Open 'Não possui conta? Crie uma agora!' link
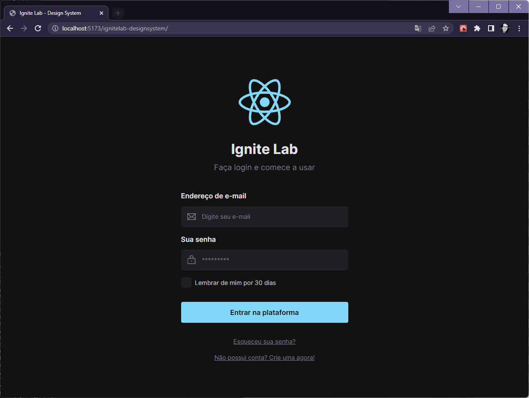This screenshot has width=529, height=398. pyautogui.click(x=265, y=358)
